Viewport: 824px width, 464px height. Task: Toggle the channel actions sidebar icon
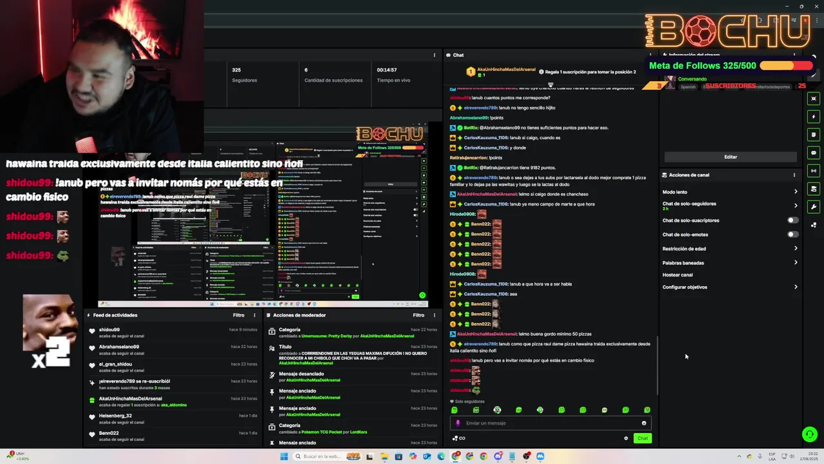click(814, 189)
